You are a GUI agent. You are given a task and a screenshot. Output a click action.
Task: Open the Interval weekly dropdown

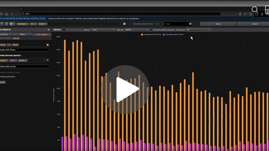(x=136, y=30)
